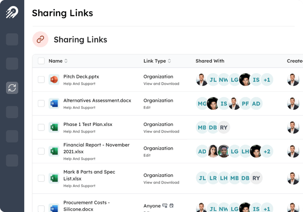
Task: Click the first blank sidebar menu item
Action: [x=12, y=39]
